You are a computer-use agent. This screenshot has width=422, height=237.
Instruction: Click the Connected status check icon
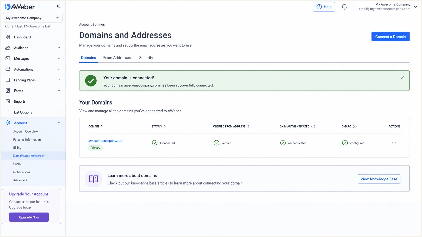point(155,143)
